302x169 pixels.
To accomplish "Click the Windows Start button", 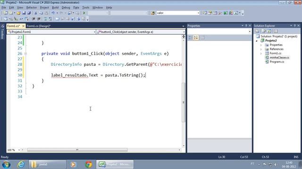I will (6, 164).
